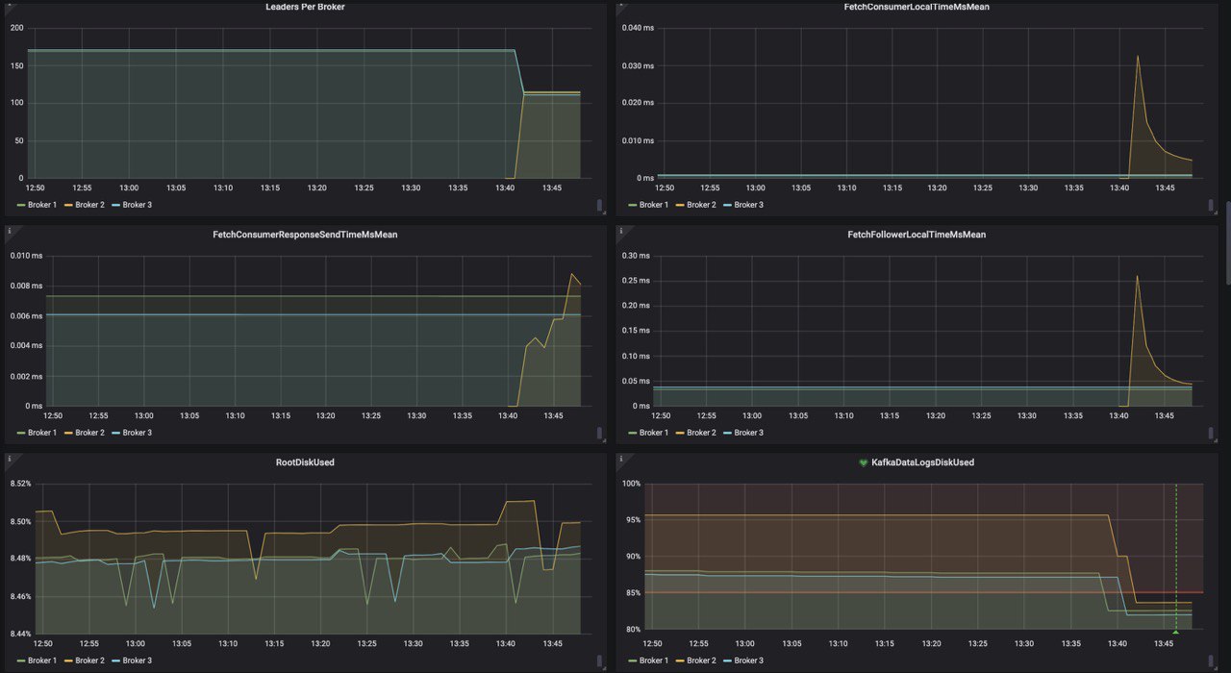Click Broker 3 color line in FetchConsumerResponseSendTimeMsMean legend
Viewport: 1231px width, 673px height.
pyautogui.click(x=115, y=433)
